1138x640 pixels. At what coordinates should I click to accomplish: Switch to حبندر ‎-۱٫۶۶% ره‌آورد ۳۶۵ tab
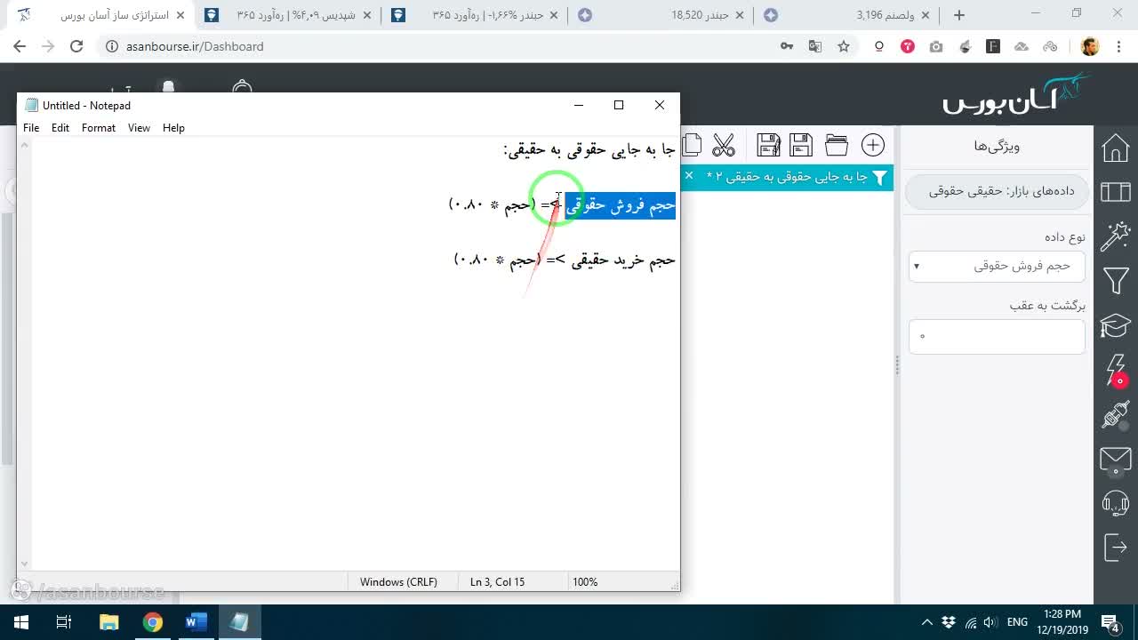coord(476,15)
